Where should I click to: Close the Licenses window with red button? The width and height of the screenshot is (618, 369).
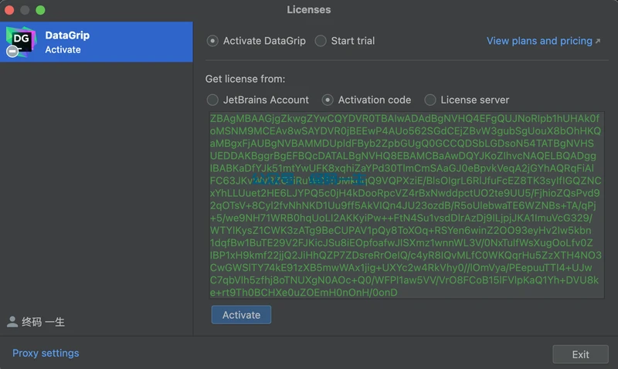[x=10, y=10]
